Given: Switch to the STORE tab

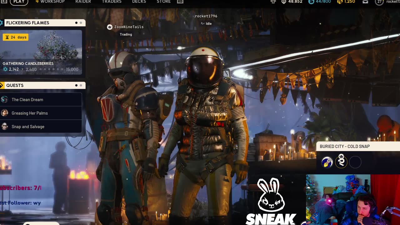Looking at the screenshot, I should click(x=163, y=2).
